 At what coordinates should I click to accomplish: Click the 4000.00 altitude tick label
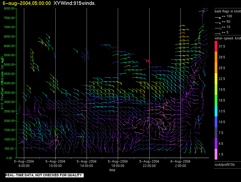[x=9, y=83]
